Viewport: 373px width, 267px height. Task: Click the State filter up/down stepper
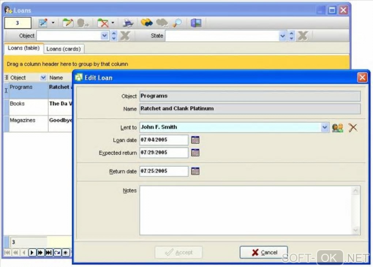pyautogui.click(x=291, y=36)
